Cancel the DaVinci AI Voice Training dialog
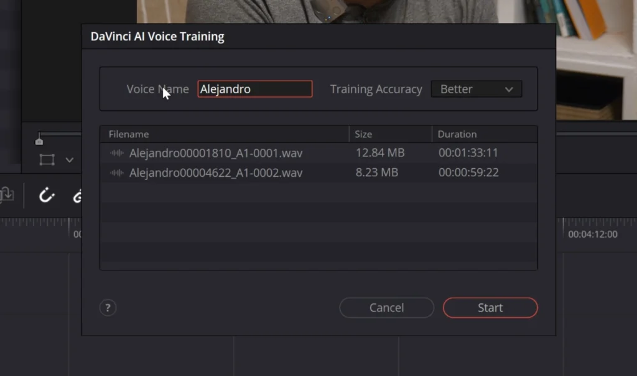The height and width of the screenshot is (376, 637). tap(386, 307)
